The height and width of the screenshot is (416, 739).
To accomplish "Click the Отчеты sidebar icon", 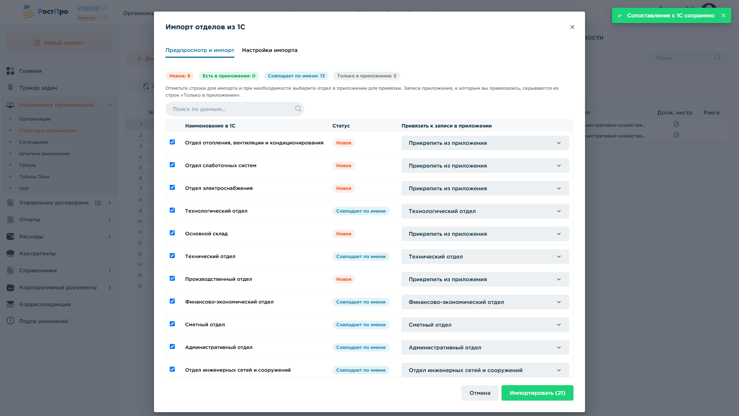I will click(x=10, y=220).
